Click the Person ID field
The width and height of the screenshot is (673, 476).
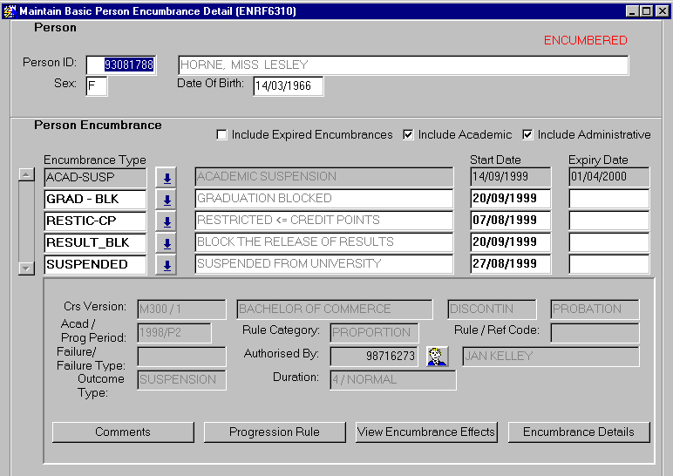tap(121, 65)
